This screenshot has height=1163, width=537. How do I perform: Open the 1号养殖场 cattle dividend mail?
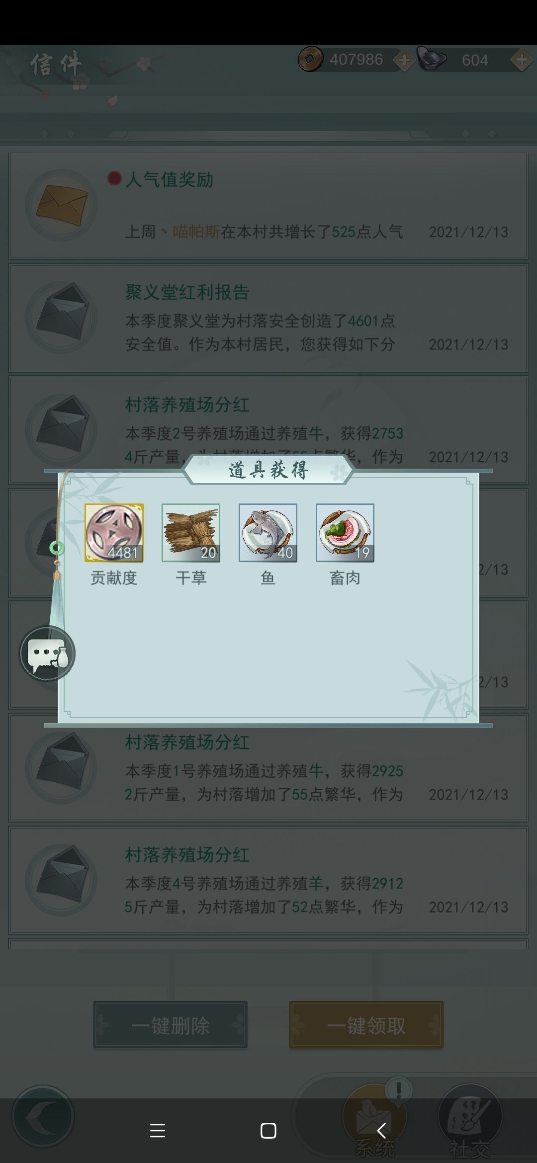(x=268, y=768)
